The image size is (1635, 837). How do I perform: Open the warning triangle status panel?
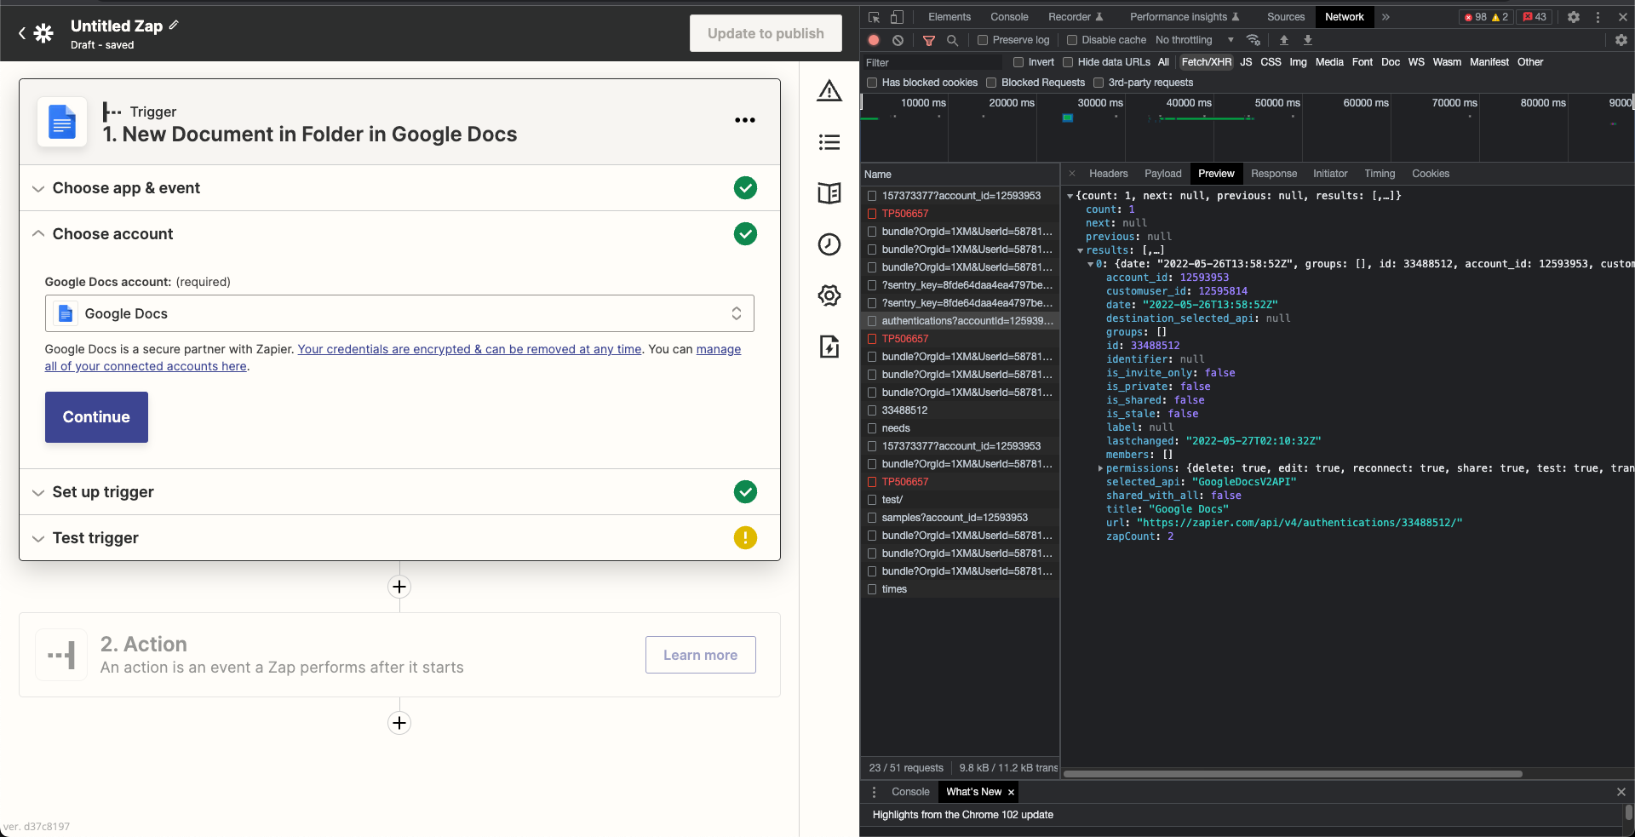(x=829, y=91)
